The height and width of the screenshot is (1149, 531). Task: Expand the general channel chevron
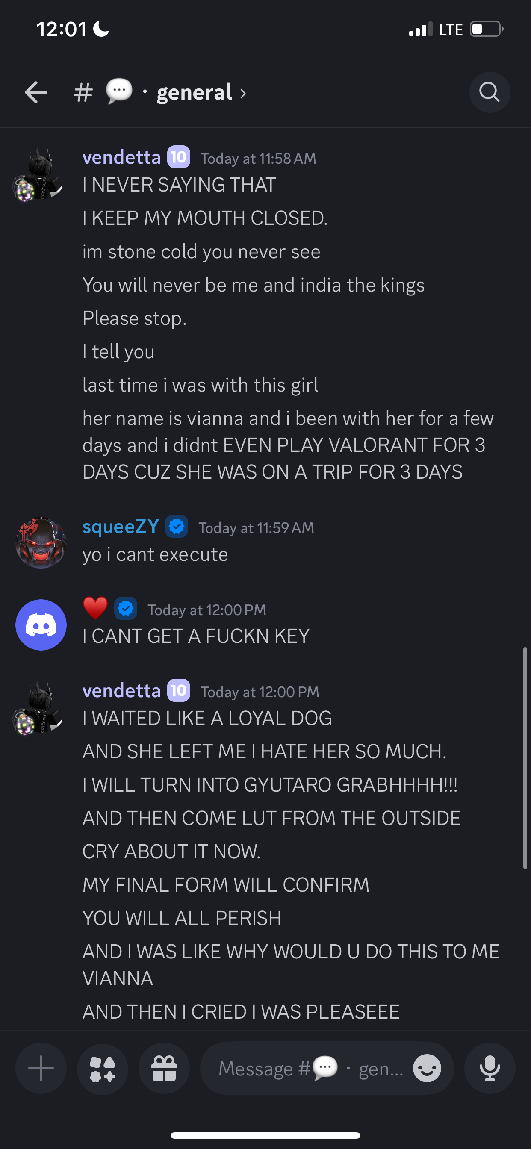[x=243, y=93]
